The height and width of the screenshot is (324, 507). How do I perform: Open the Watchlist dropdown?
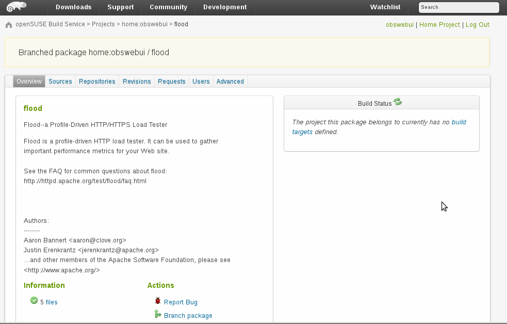point(385,7)
